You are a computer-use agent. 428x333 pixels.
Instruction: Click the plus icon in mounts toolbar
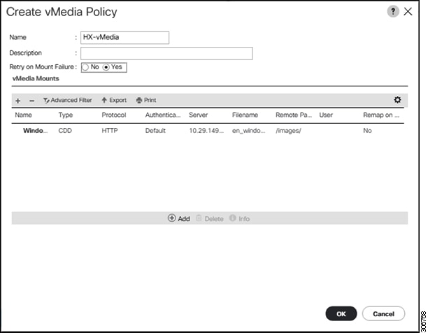[x=18, y=101]
